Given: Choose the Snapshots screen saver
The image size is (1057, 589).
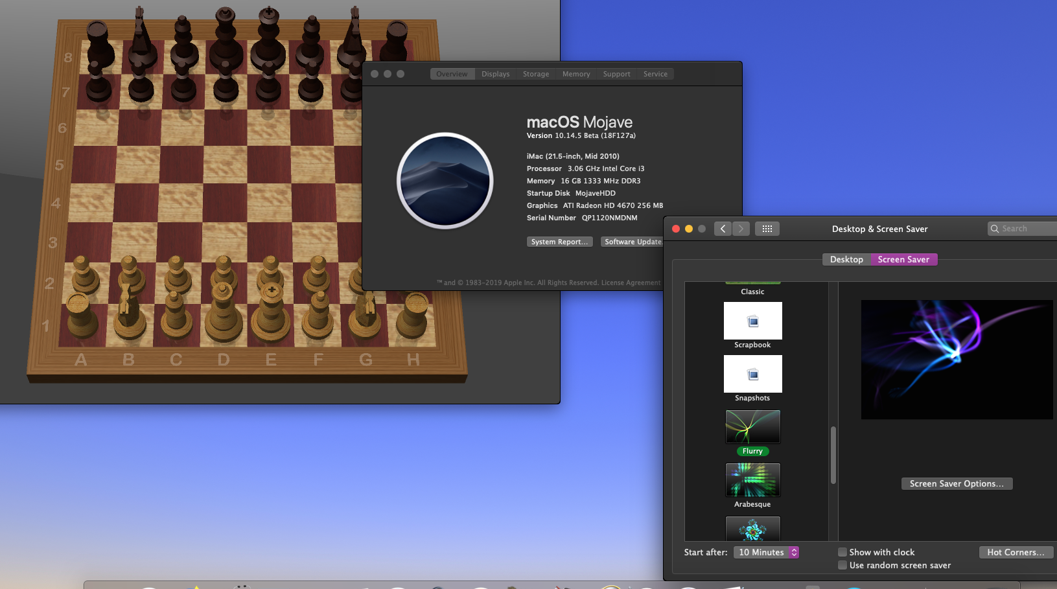Looking at the screenshot, I should 752,374.
